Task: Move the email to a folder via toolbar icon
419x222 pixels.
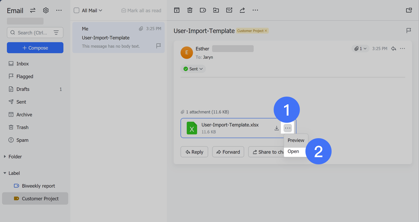Action: coord(216,10)
